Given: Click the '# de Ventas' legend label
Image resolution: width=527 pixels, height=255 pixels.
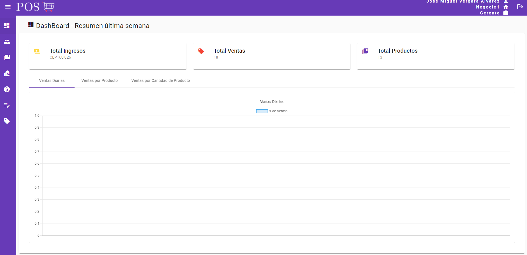Looking at the screenshot, I should tap(278, 111).
